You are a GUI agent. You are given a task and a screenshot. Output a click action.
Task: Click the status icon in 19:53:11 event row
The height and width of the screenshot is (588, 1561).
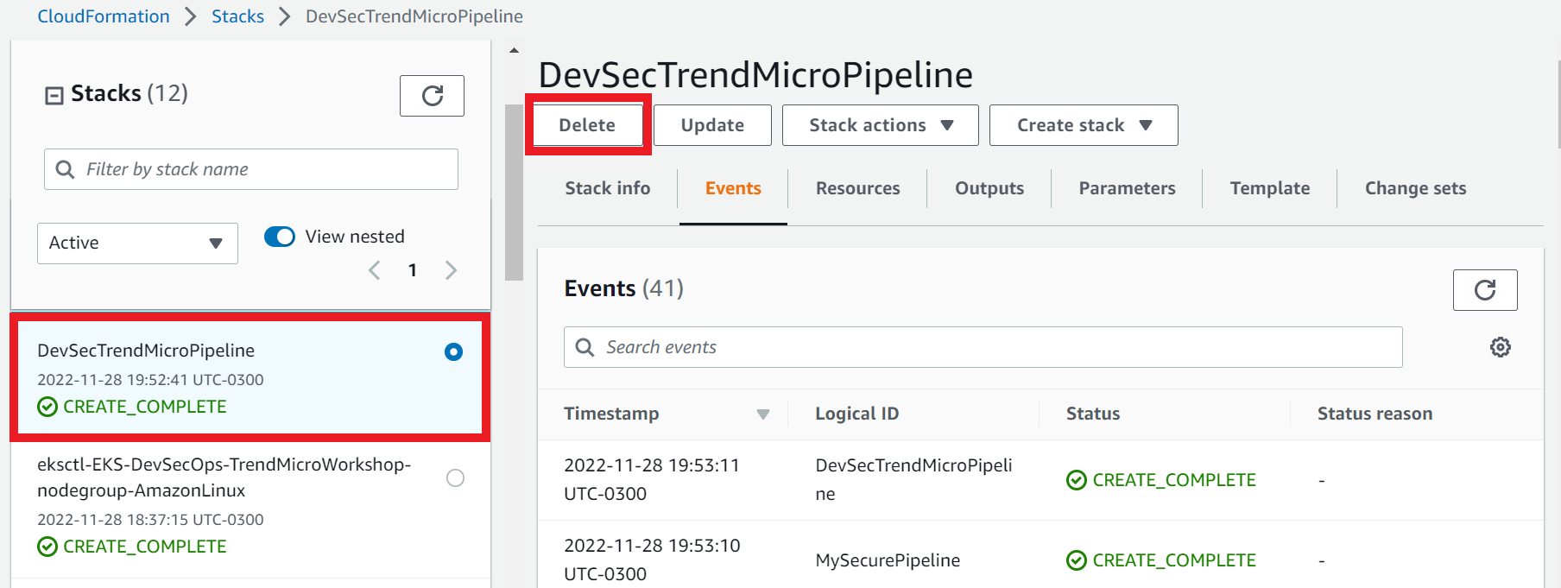1077,480
